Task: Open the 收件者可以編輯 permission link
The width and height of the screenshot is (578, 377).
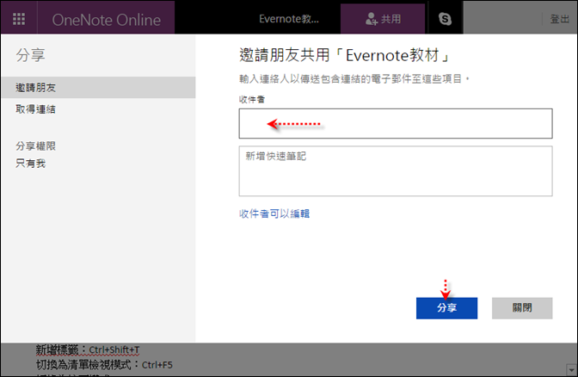Action: point(274,213)
